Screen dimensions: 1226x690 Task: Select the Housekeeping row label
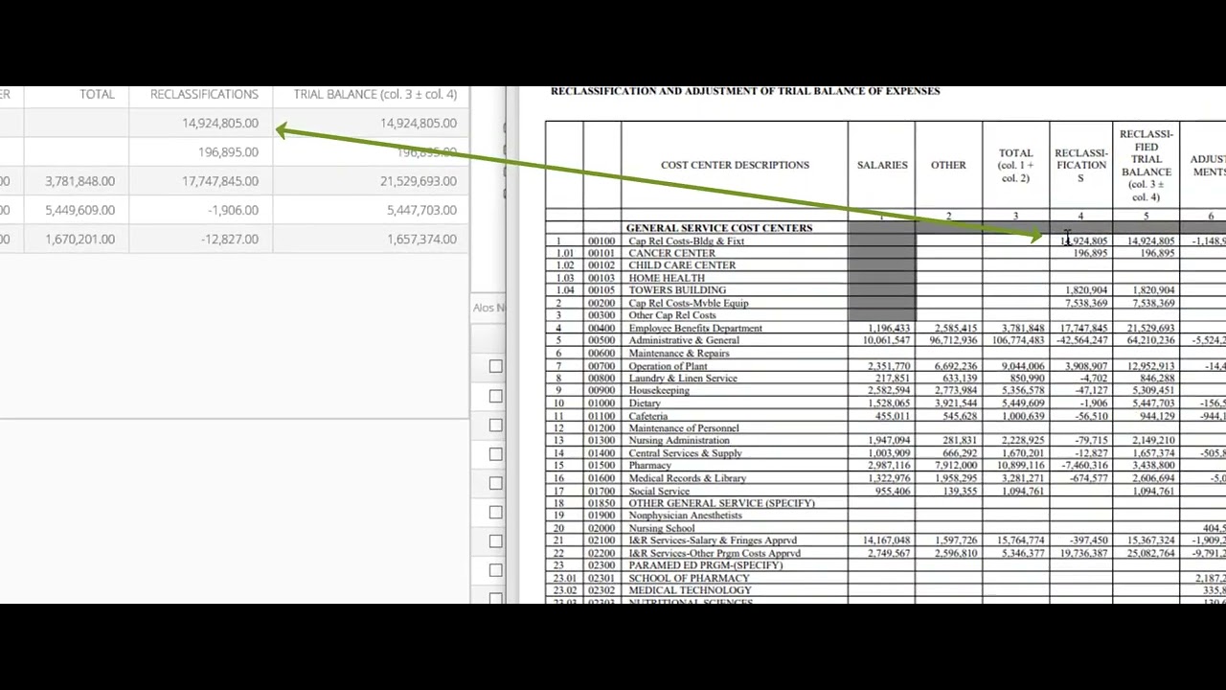click(x=659, y=391)
